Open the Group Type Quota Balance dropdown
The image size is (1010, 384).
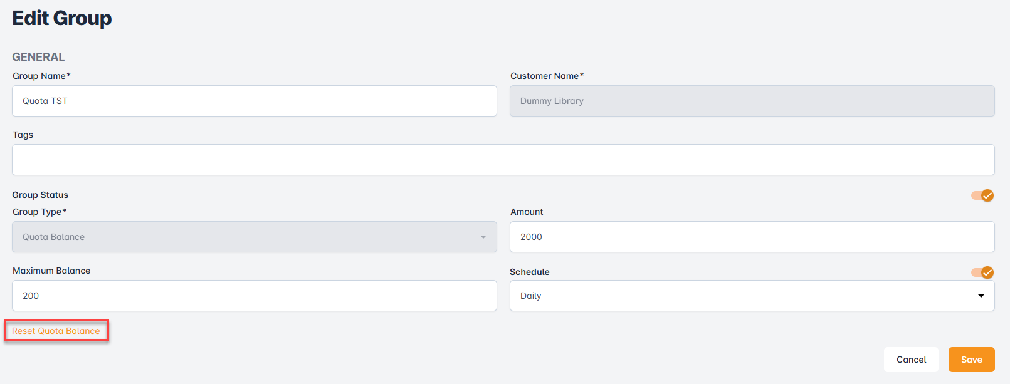point(254,237)
